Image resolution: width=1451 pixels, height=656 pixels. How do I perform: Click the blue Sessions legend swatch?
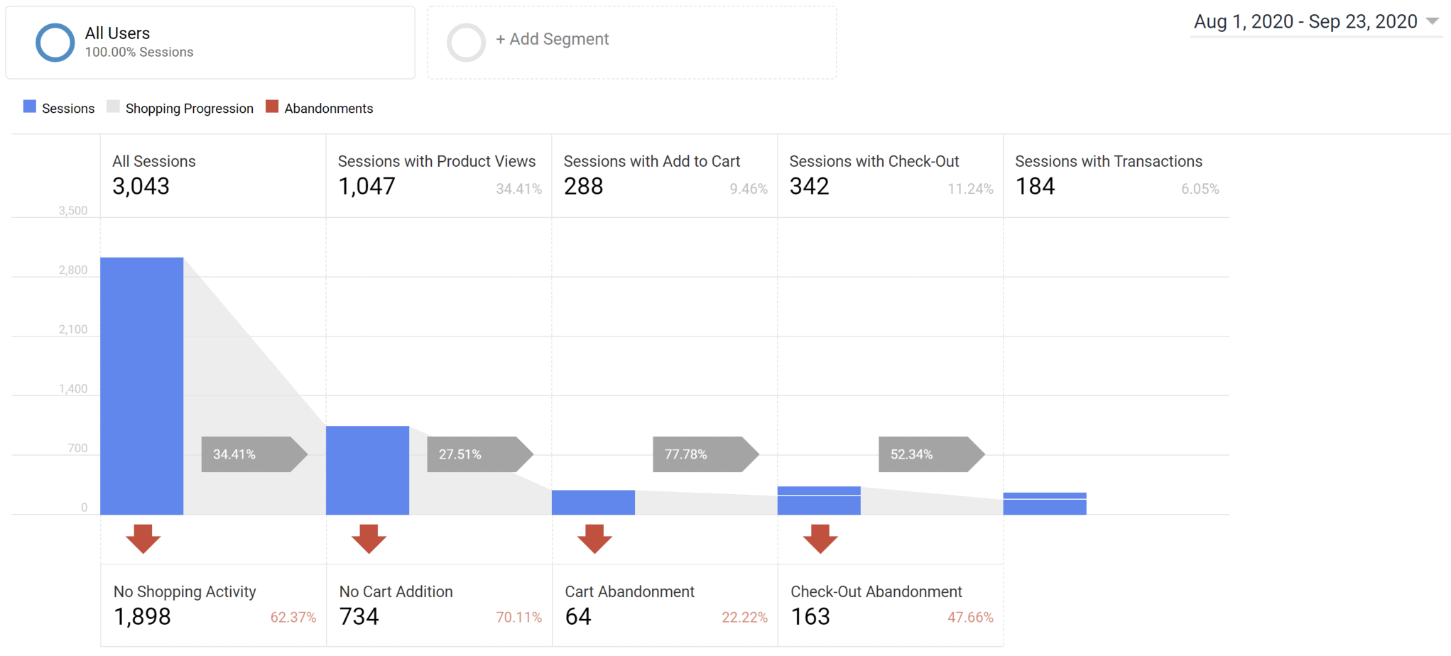tap(30, 106)
